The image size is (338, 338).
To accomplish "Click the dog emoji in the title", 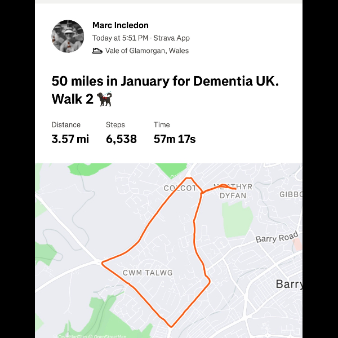I will (104, 99).
